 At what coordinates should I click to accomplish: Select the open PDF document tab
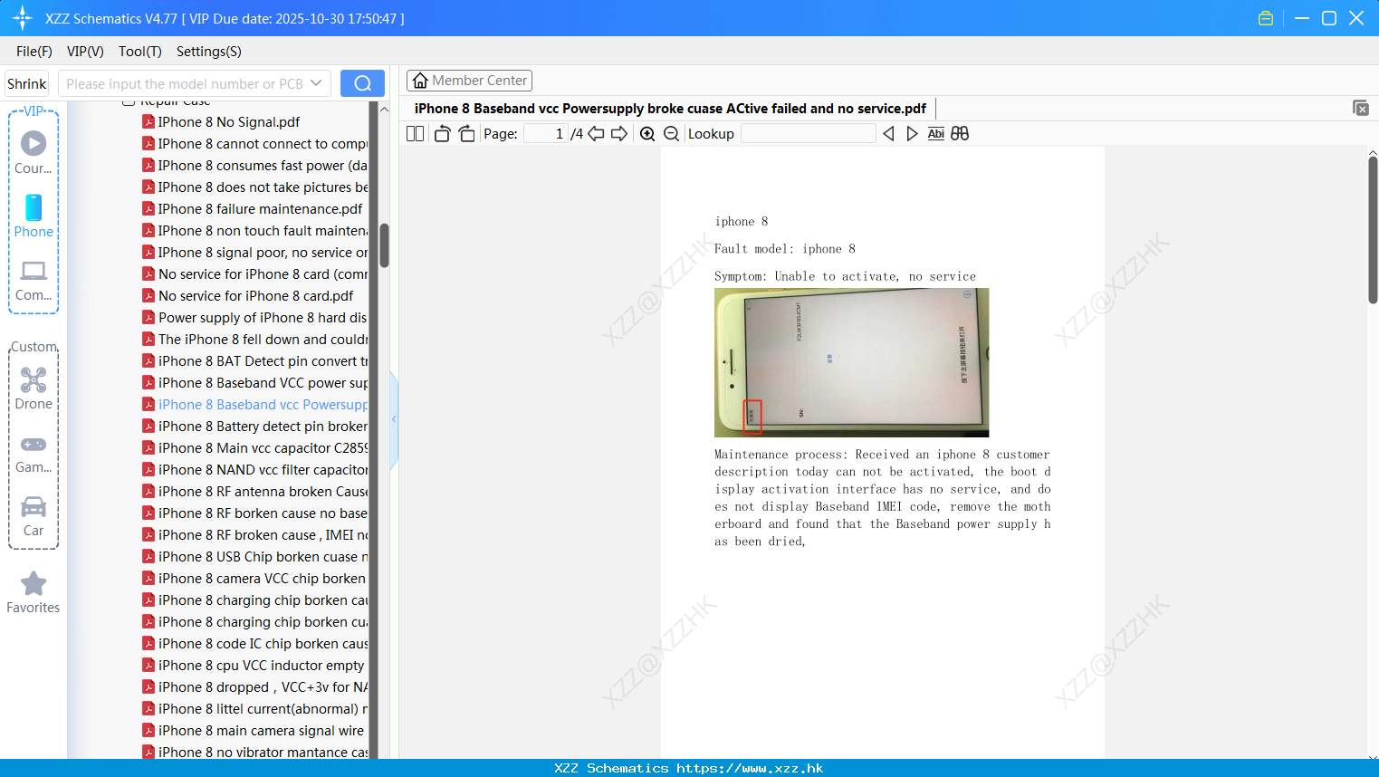(x=670, y=109)
